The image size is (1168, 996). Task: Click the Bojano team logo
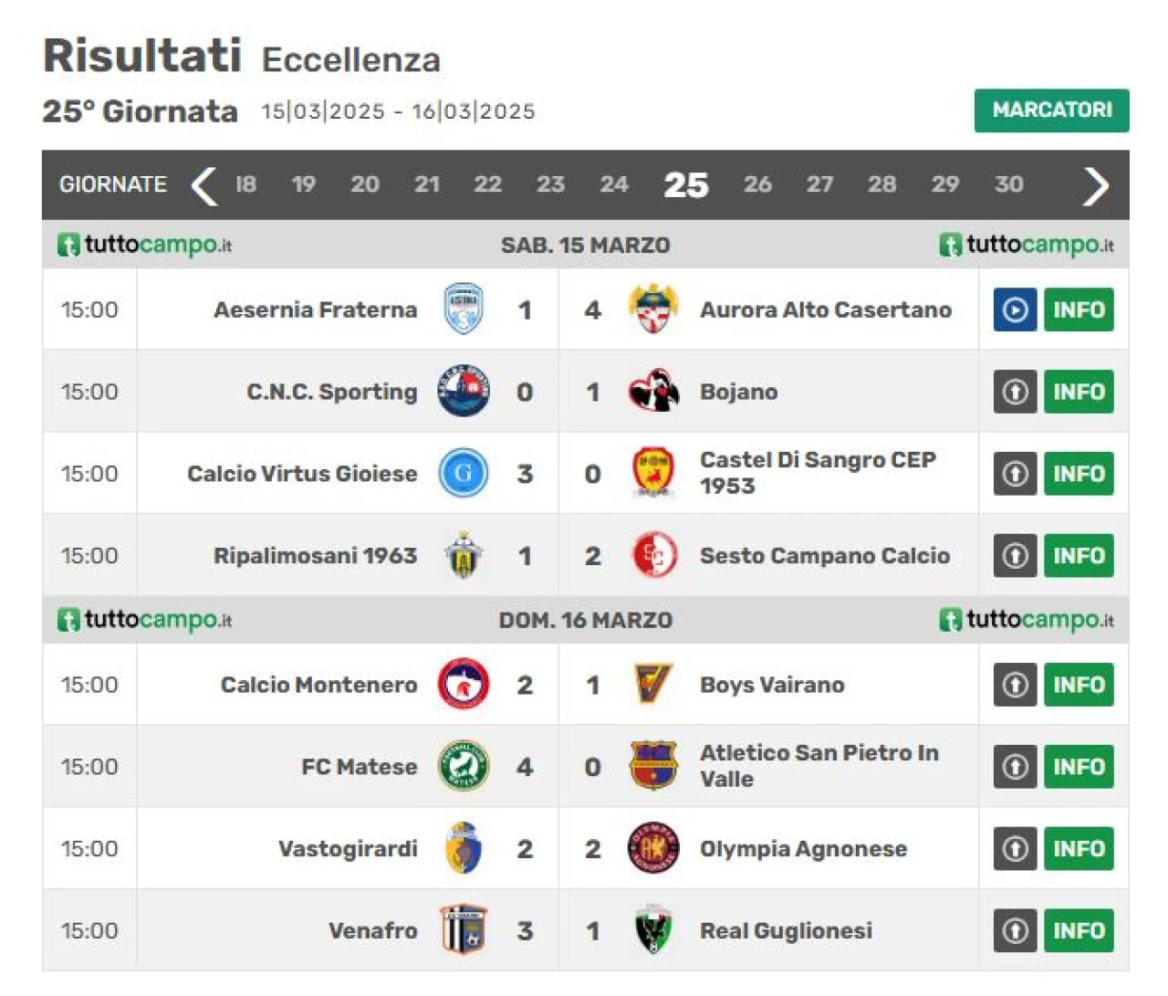[653, 392]
